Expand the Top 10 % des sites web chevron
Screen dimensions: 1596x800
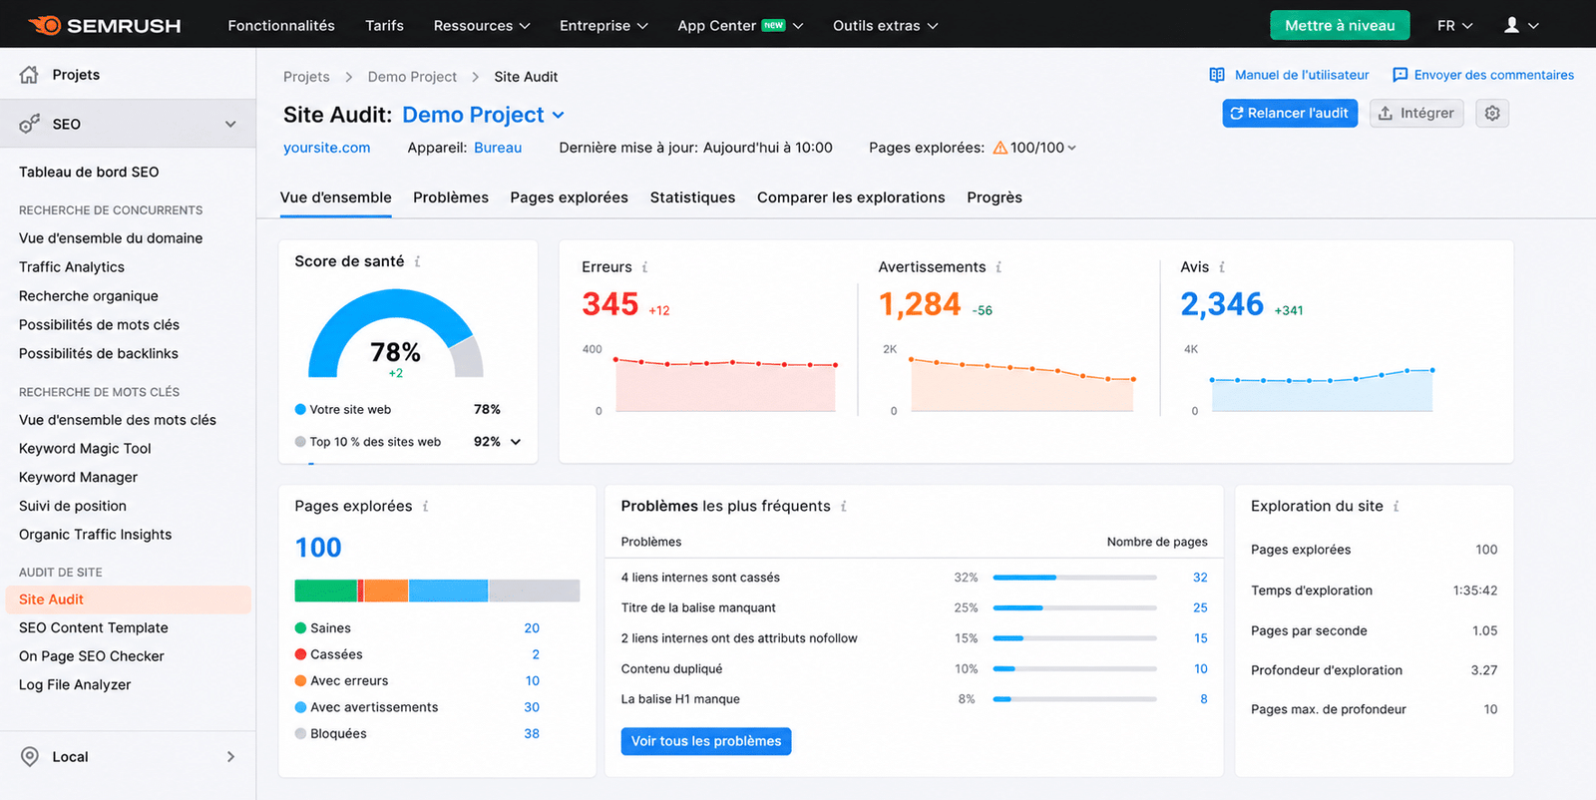pyautogui.click(x=516, y=442)
